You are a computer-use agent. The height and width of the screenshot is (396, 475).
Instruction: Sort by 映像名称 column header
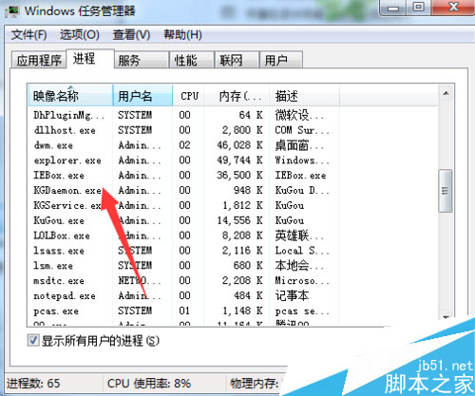coord(70,96)
